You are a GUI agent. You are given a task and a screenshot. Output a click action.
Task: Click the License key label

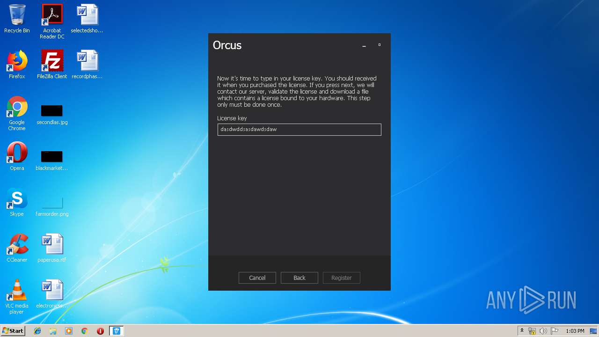click(x=232, y=118)
